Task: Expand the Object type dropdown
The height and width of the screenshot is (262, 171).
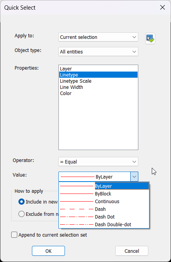Action: pos(98,52)
